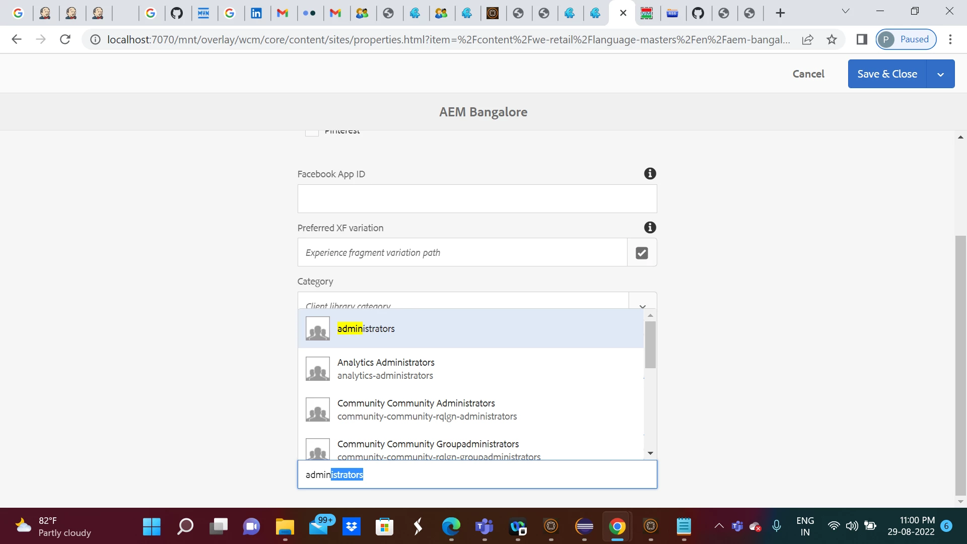Open a new browser tab
967x544 pixels.
click(780, 13)
